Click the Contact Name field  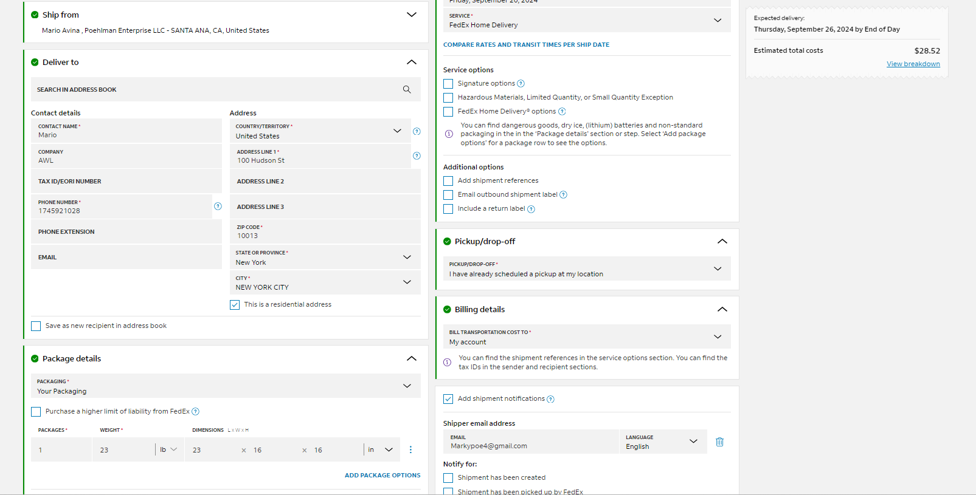[x=126, y=131]
